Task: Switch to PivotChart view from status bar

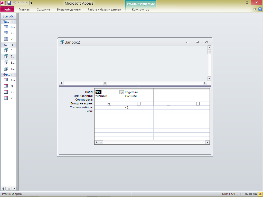Action: point(251,194)
